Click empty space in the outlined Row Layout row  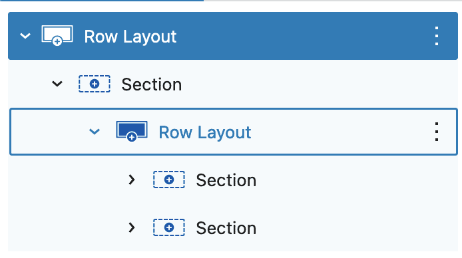coord(339,132)
